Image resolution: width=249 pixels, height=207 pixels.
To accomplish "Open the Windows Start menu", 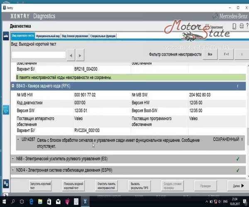I will [4, 202].
